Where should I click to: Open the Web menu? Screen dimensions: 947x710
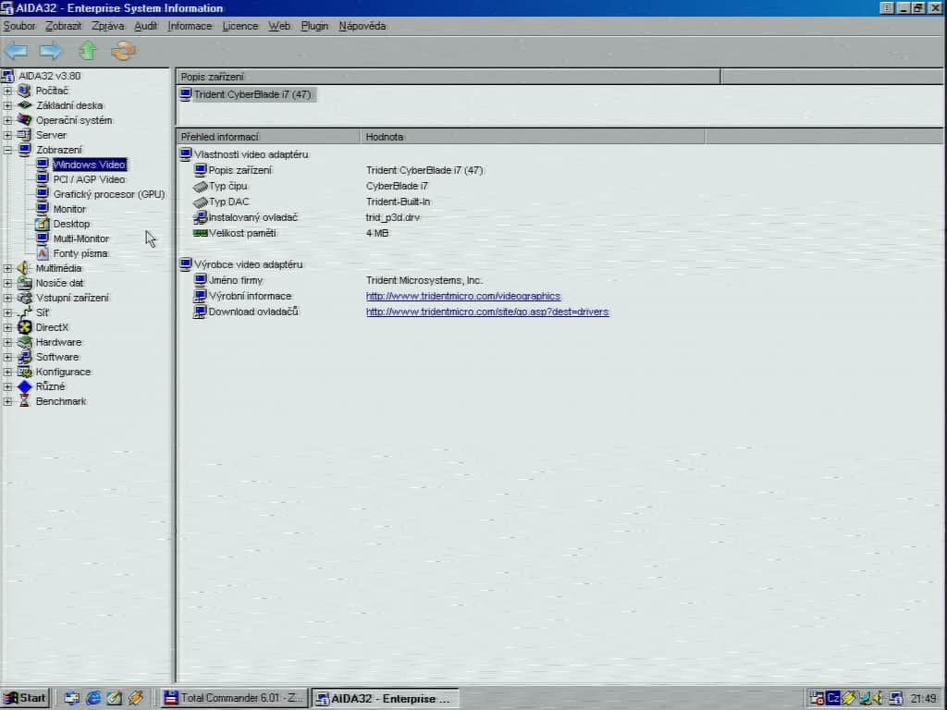pos(279,26)
